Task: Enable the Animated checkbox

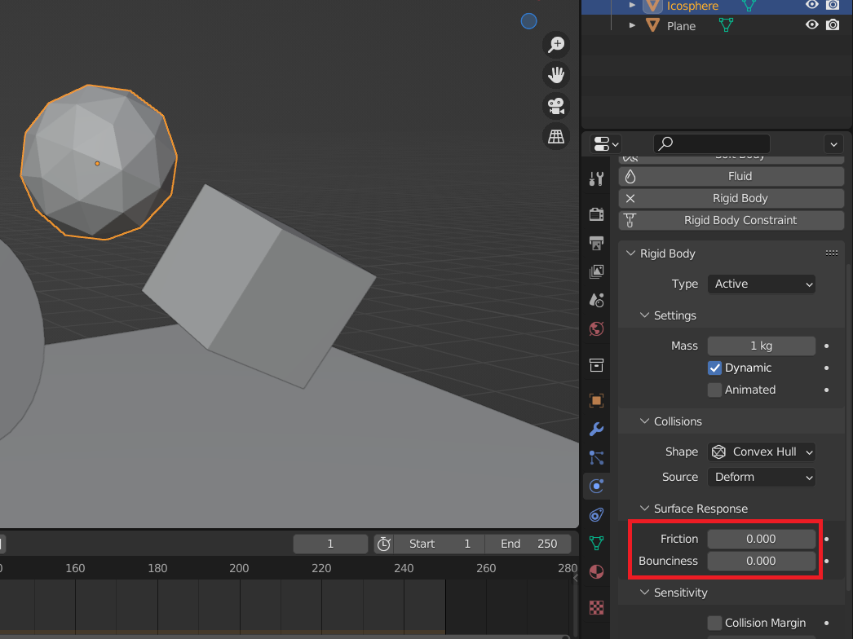Action: click(715, 390)
